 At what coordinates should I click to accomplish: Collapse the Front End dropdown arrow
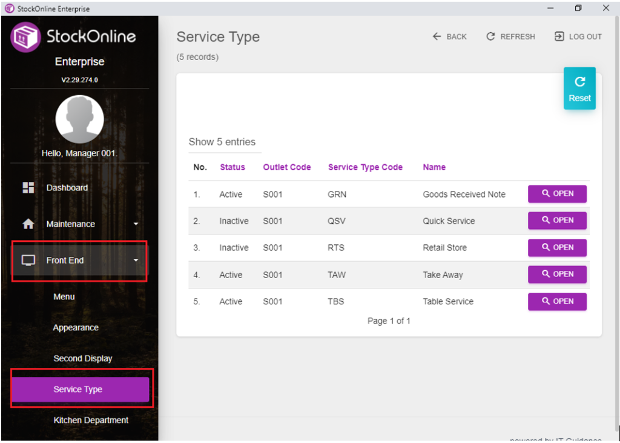click(x=136, y=261)
